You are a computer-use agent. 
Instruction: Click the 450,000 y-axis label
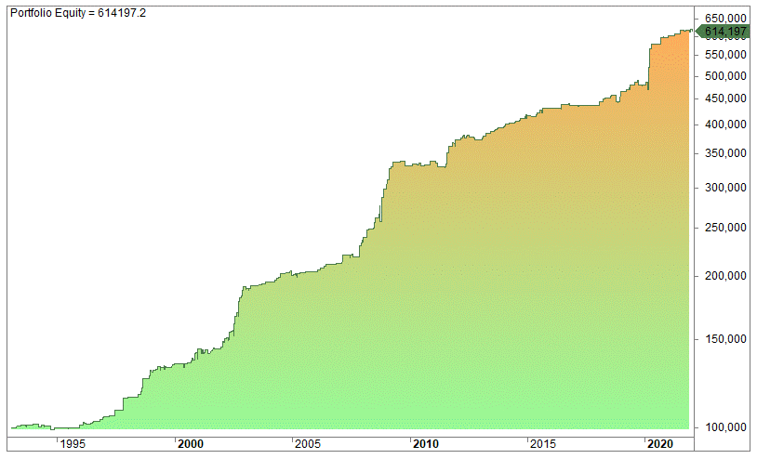[726, 98]
